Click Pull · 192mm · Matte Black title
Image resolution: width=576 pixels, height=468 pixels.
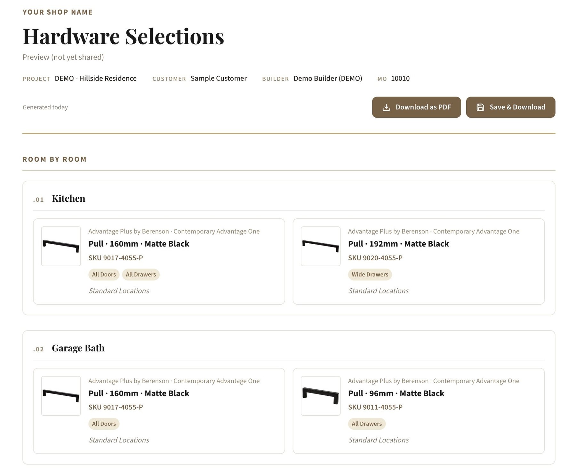[x=398, y=244]
